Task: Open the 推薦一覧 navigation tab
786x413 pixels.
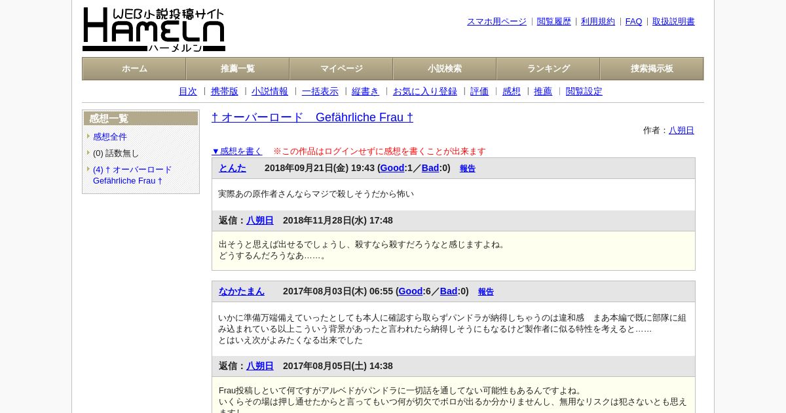Action: (x=238, y=69)
